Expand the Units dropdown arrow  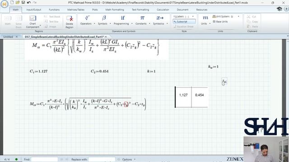point(210,24)
